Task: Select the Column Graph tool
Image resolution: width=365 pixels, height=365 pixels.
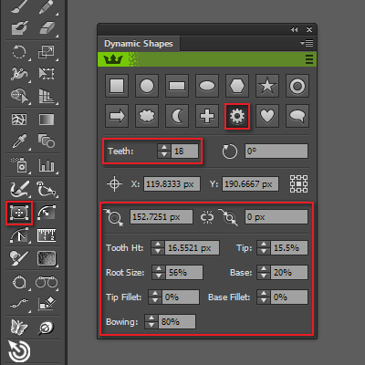Action: click(x=47, y=165)
